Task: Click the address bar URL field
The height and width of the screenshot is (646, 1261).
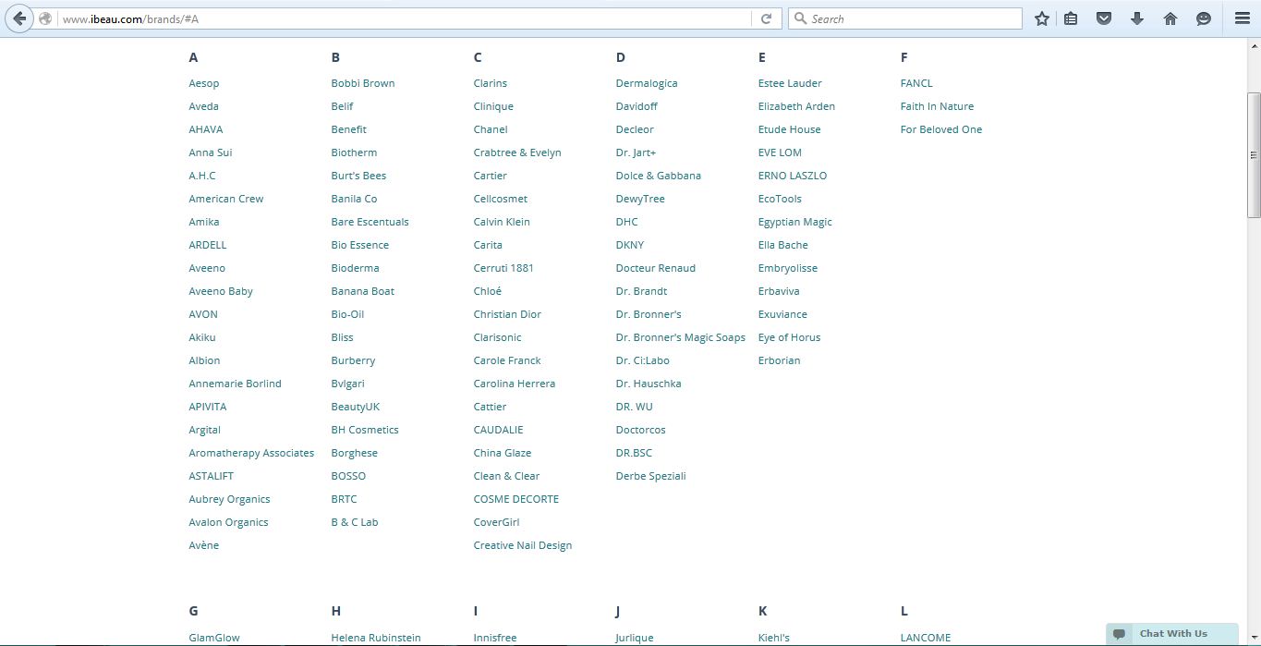Action: coord(405,18)
